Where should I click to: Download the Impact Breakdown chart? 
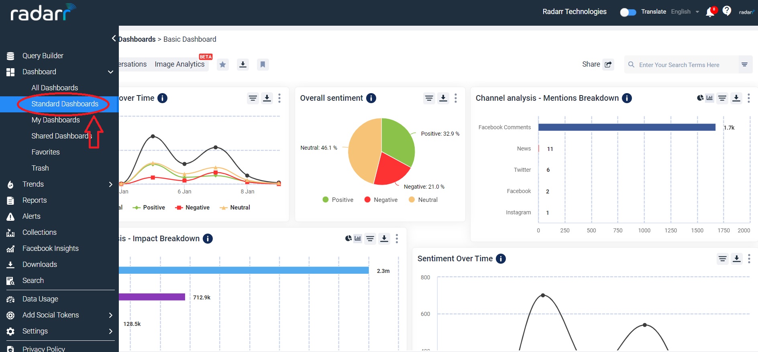click(x=384, y=238)
